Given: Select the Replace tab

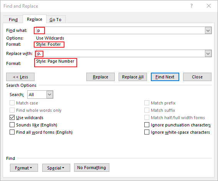Looking at the screenshot, I should click(35, 19).
